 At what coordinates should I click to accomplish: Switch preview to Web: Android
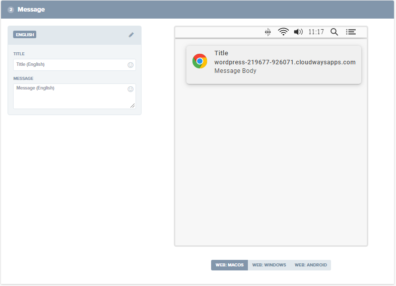point(311,265)
